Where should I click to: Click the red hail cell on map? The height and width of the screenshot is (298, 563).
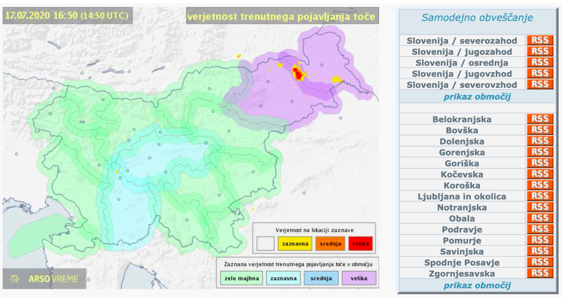click(x=297, y=72)
